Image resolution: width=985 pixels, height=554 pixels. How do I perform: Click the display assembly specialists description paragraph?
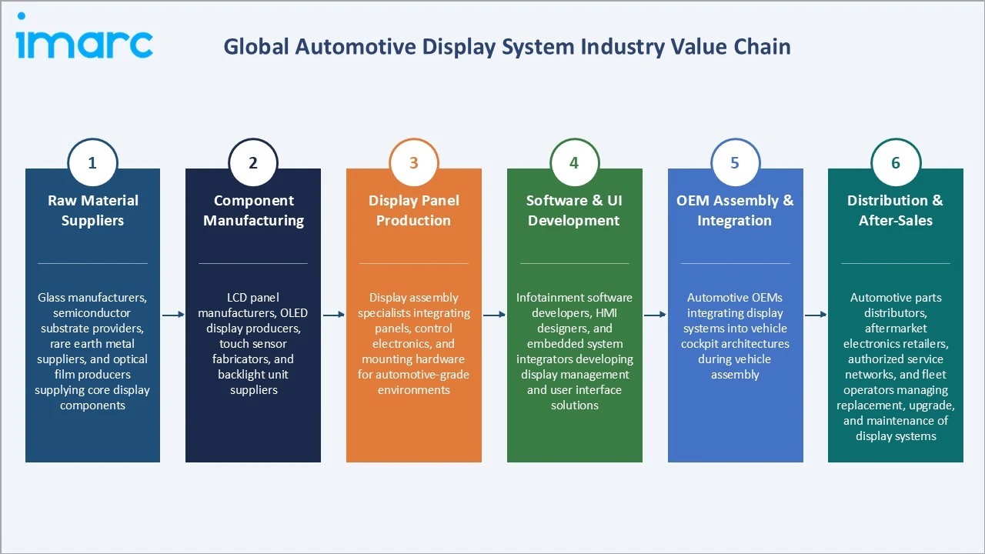[x=414, y=344]
